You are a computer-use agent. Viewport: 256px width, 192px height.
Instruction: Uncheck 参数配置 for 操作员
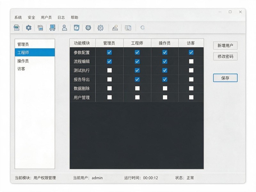point(165,52)
